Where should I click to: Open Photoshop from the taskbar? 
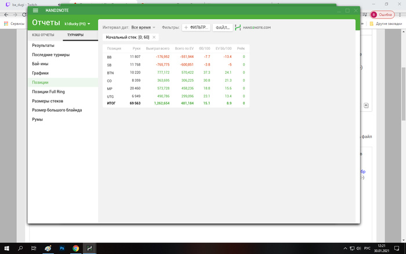[x=62, y=248]
